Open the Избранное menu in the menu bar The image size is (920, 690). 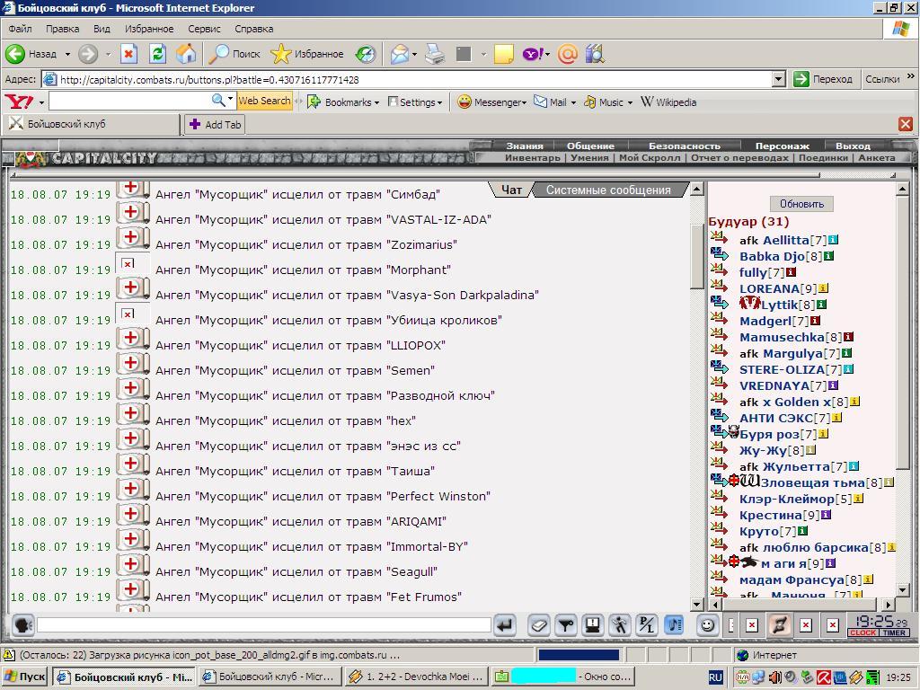pyautogui.click(x=149, y=29)
